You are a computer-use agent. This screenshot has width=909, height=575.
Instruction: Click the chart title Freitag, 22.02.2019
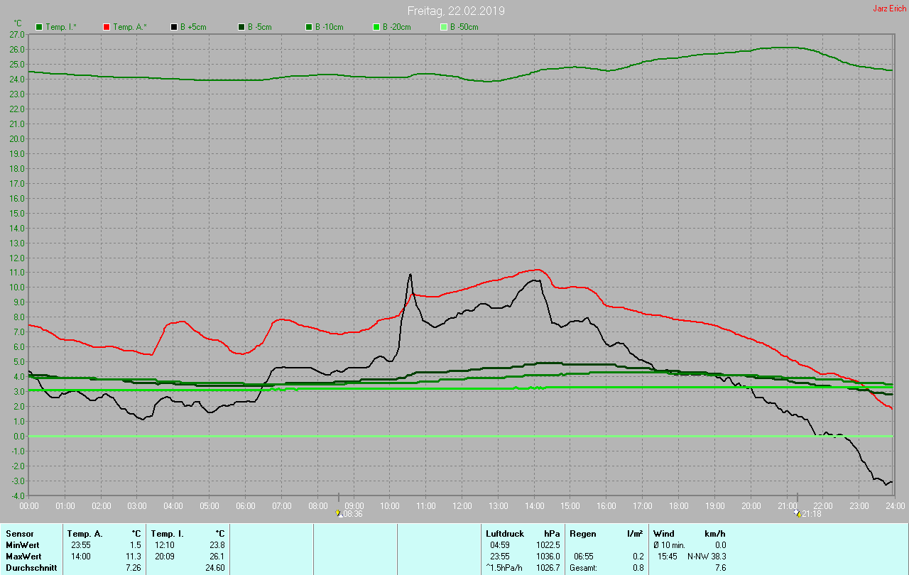click(456, 11)
